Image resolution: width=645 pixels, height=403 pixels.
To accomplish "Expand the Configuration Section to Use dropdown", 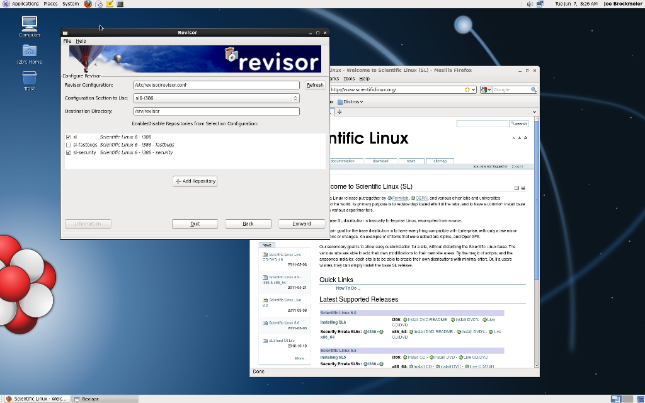I will click(295, 98).
